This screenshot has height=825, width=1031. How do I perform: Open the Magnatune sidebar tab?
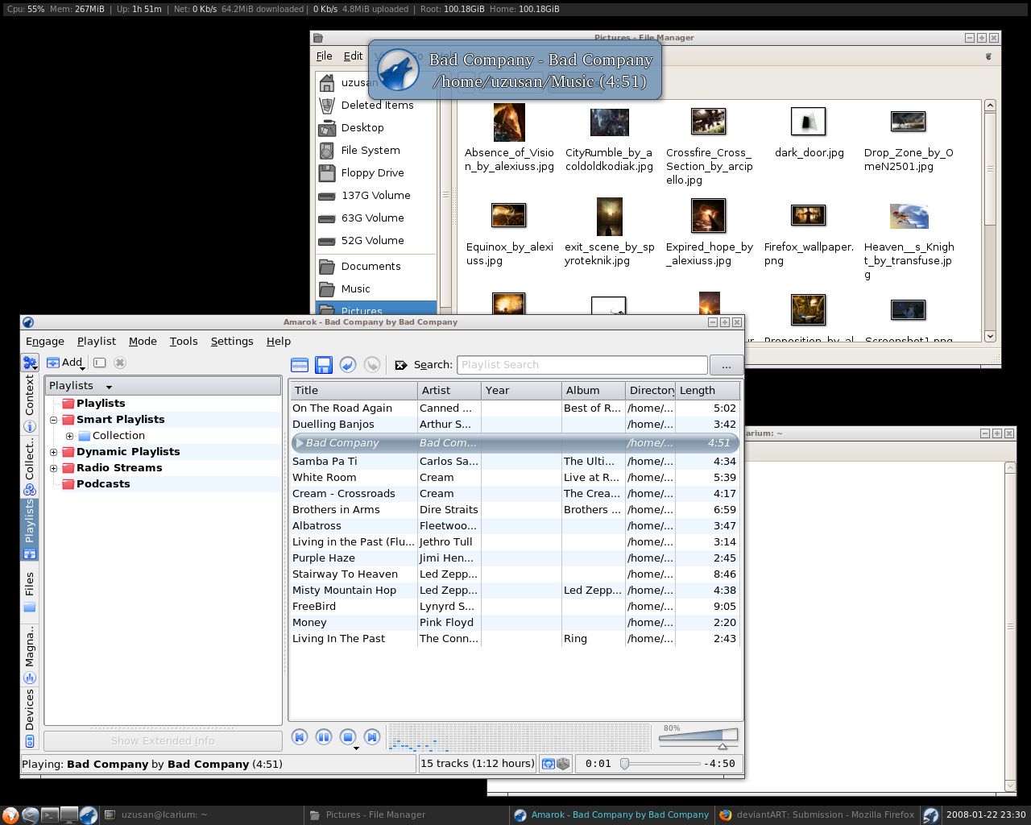tap(30, 655)
